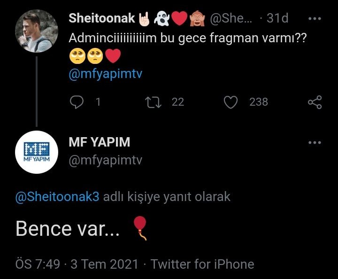Open Sheitoonak display name profile

point(102,19)
